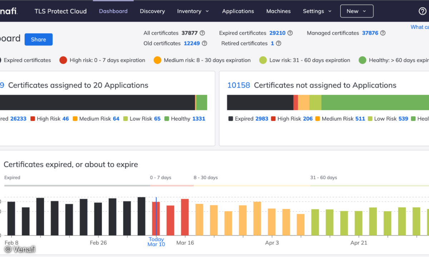The width and height of the screenshot is (429, 257).
Task: Click the blue Share button
Action: click(x=39, y=40)
